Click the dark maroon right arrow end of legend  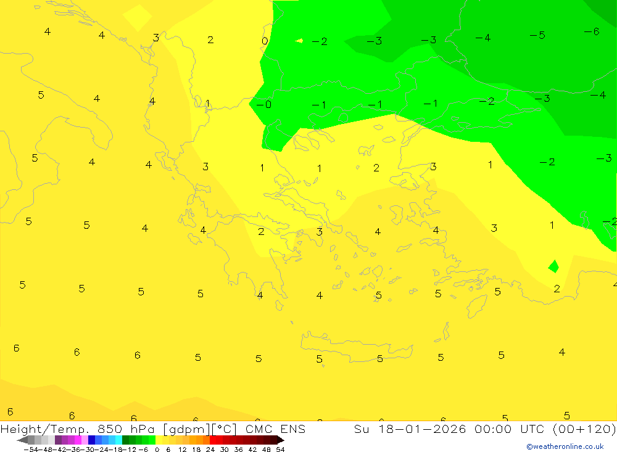pos(281,440)
